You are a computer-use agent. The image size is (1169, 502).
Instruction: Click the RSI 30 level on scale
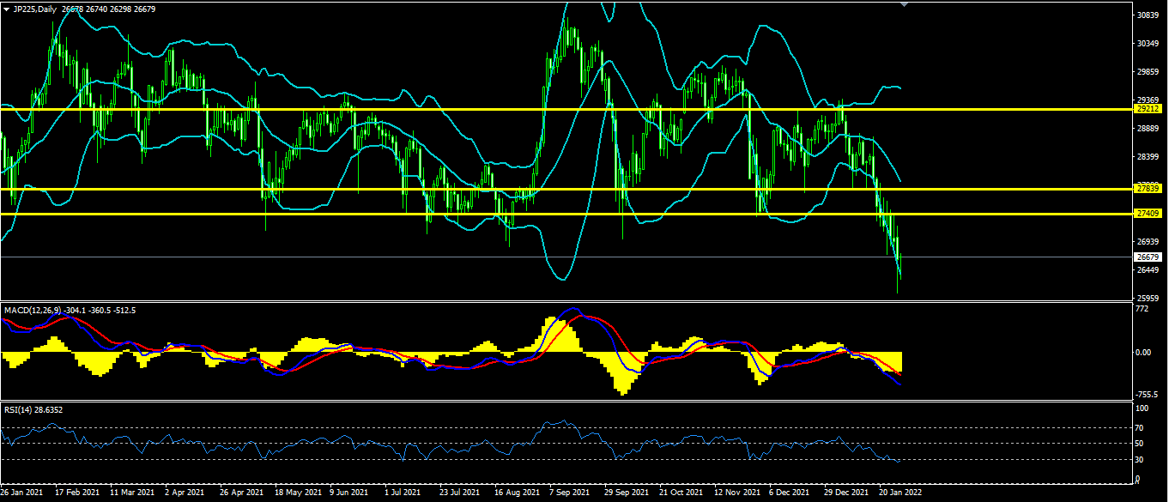coord(1140,460)
